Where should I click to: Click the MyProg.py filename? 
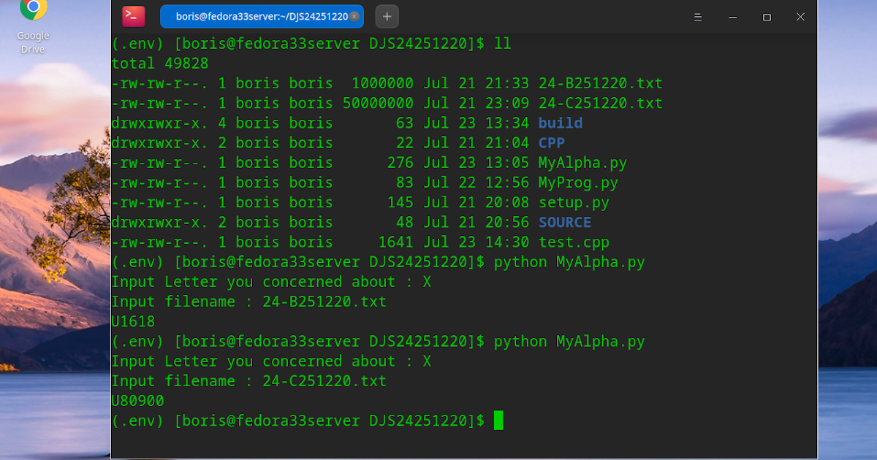(578, 182)
